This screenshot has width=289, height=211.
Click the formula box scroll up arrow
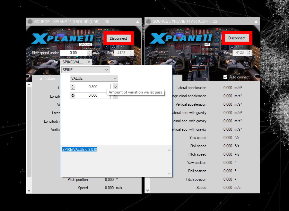169,150
